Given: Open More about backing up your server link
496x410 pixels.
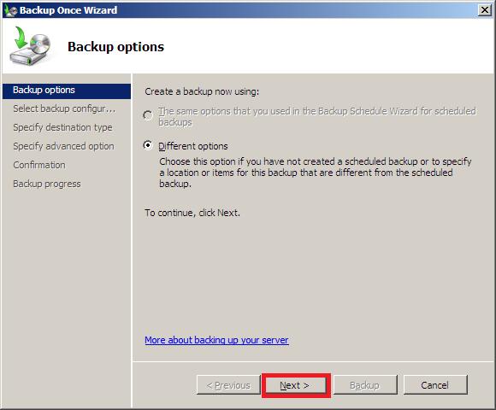Looking at the screenshot, I should (216, 340).
